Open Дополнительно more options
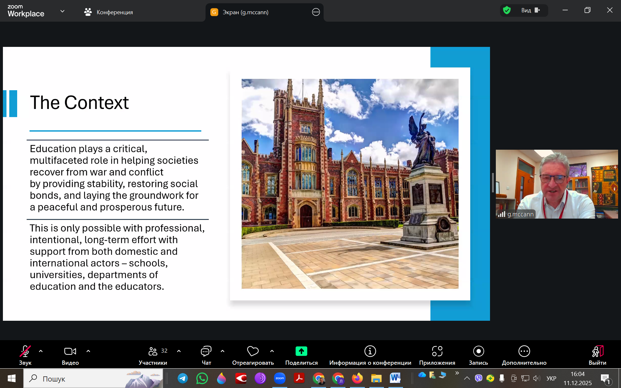The image size is (621, 388). pos(524,355)
